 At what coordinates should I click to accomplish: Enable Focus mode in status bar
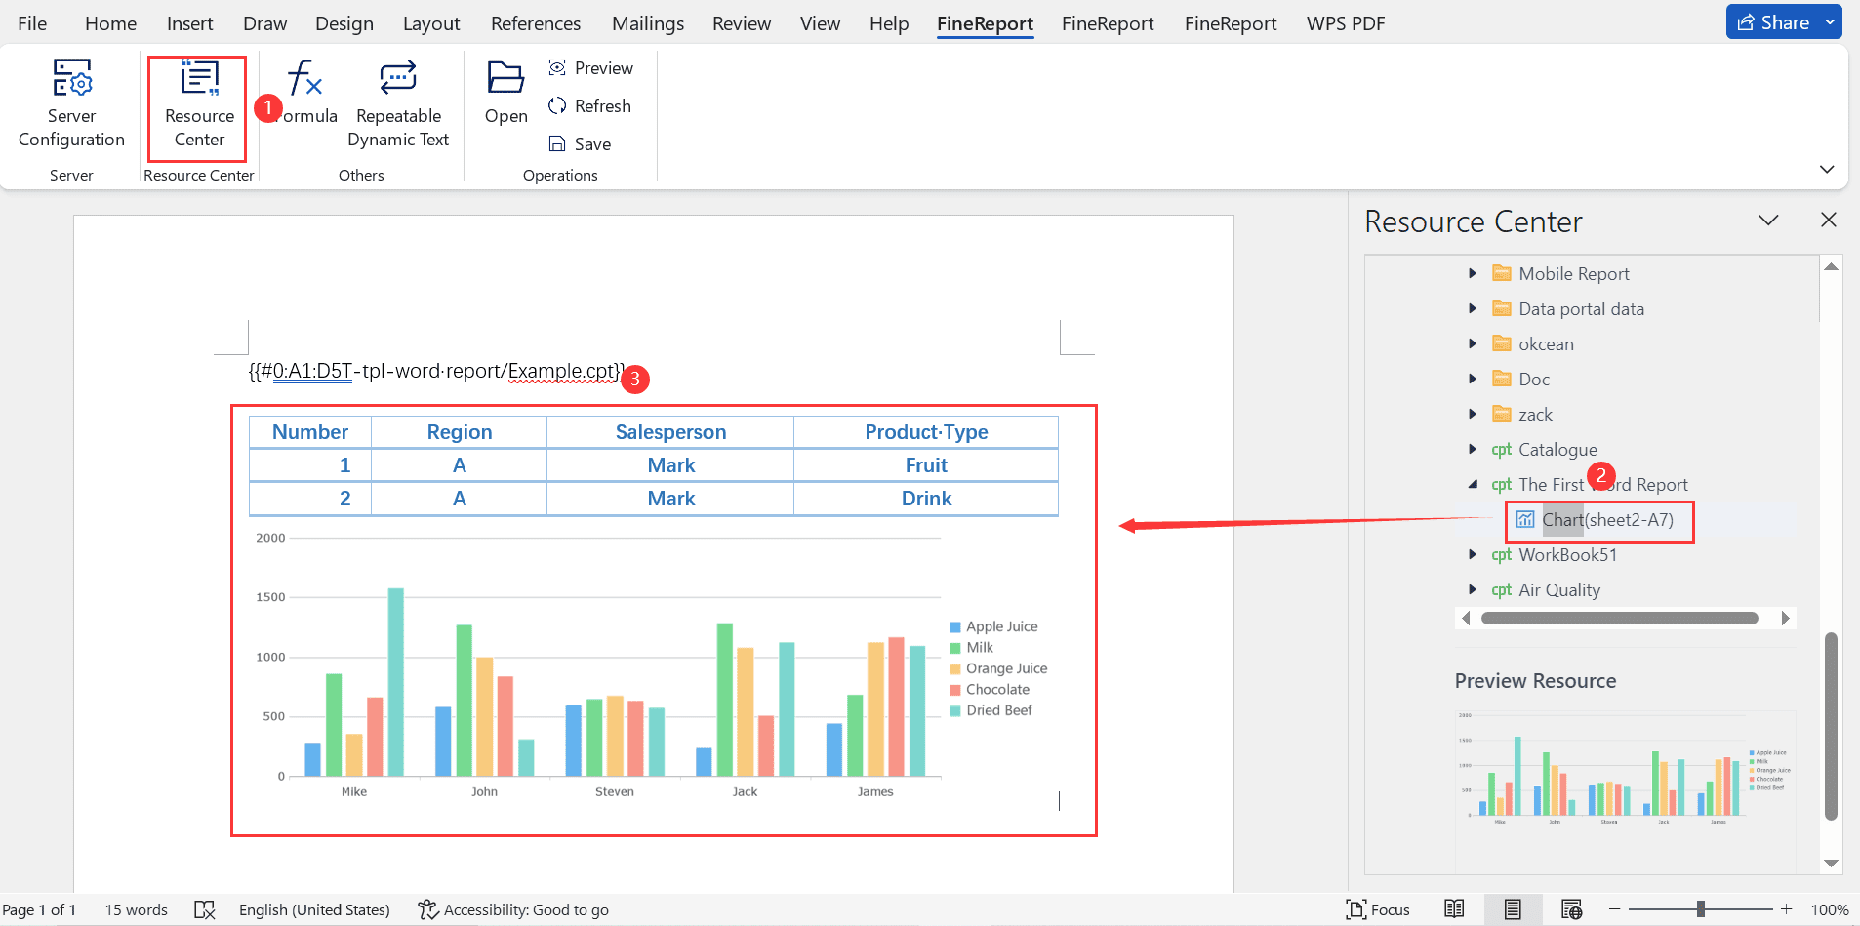[x=1378, y=909]
